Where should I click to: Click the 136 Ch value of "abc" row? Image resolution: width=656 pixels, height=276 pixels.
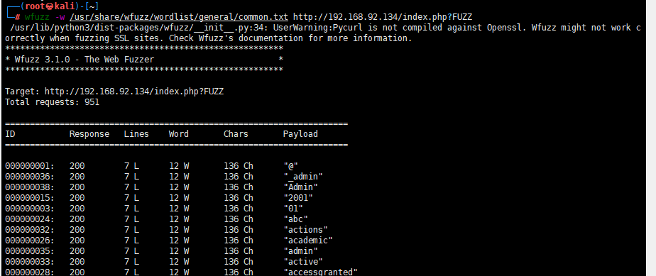point(239,219)
